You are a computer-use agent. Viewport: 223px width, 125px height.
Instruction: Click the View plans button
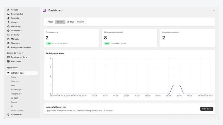click(207, 109)
